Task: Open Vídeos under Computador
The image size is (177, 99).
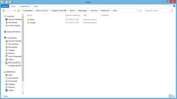Action: click(11, 59)
